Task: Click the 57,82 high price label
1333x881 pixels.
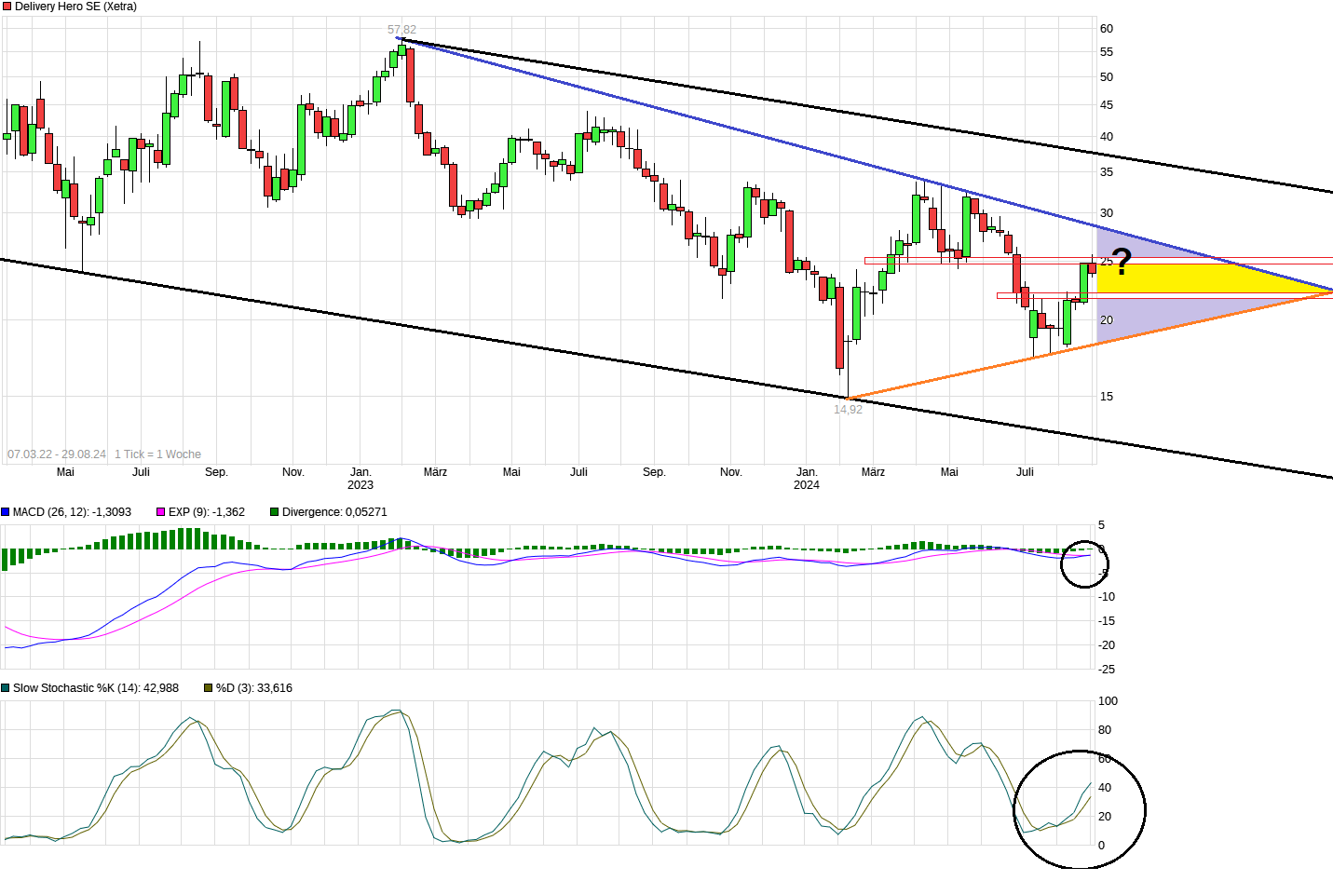Action: point(401,30)
